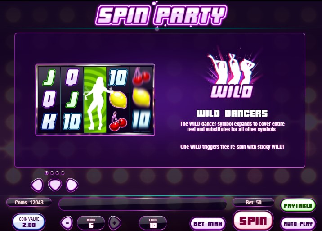Select the second paytable page dot

coord(52,173)
